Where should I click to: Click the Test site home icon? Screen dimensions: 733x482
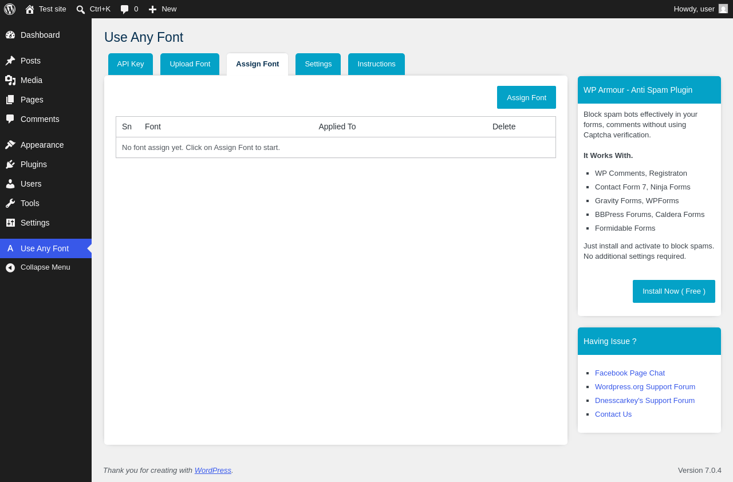30,9
